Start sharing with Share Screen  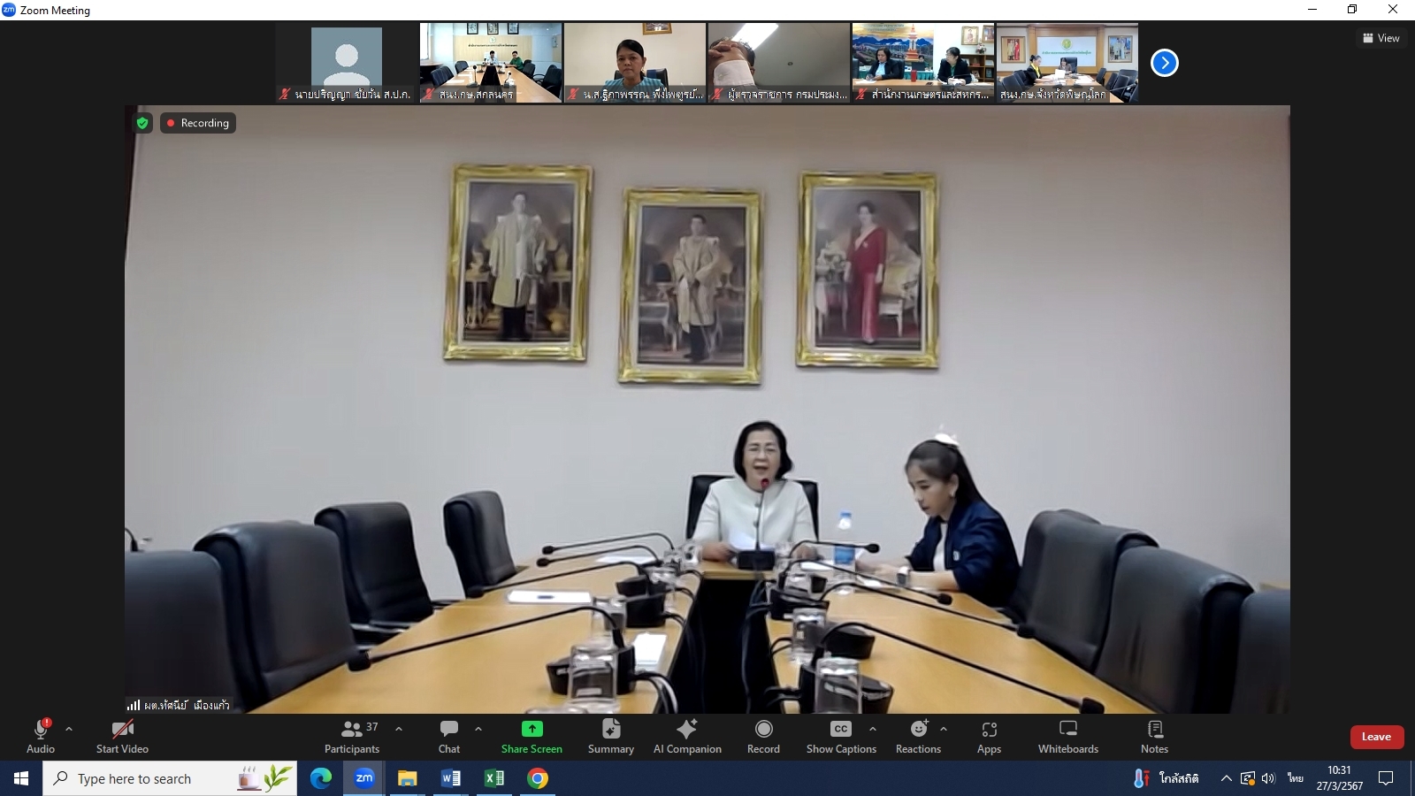point(532,737)
